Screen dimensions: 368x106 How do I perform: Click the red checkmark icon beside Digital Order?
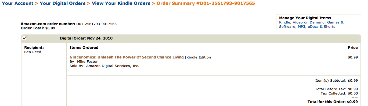(x=25, y=38)
